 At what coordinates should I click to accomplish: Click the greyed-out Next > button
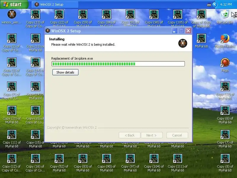(152, 135)
